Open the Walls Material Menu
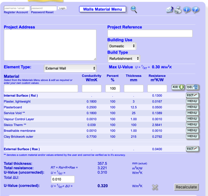This screenshot has height=196, width=208. [x=103, y=9]
